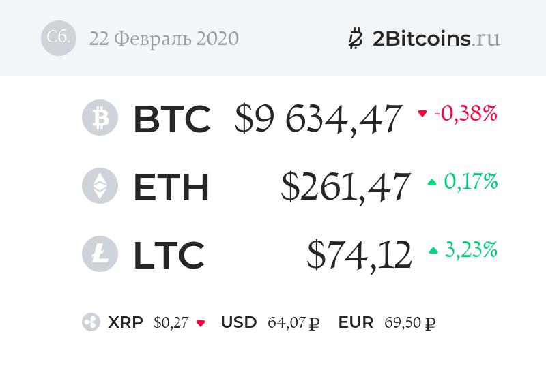Click the BTC price $9 634,47
Screen dimensions: 546x368
(x=318, y=119)
